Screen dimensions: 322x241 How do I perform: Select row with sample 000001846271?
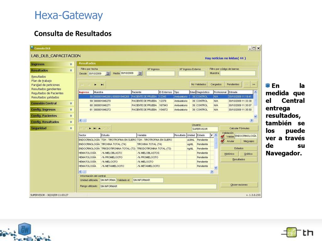point(166,105)
